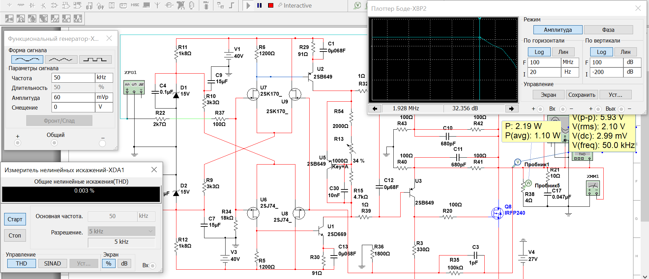The height and width of the screenshot is (279, 649).
Task: Display distortion in percent (%)
Action: (109, 263)
